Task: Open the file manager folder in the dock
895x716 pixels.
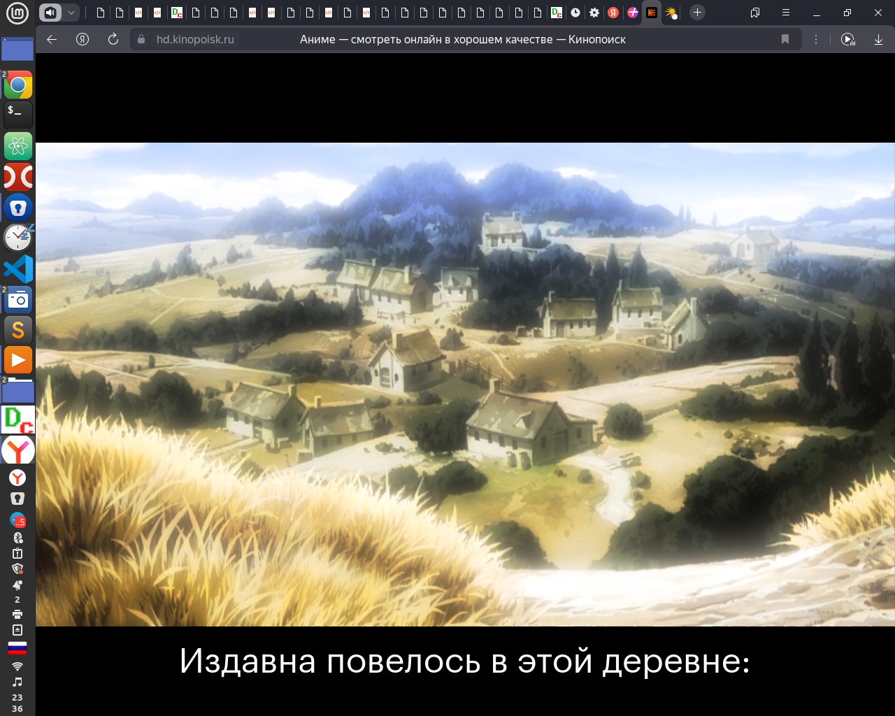Action: pyautogui.click(x=18, y=390)
